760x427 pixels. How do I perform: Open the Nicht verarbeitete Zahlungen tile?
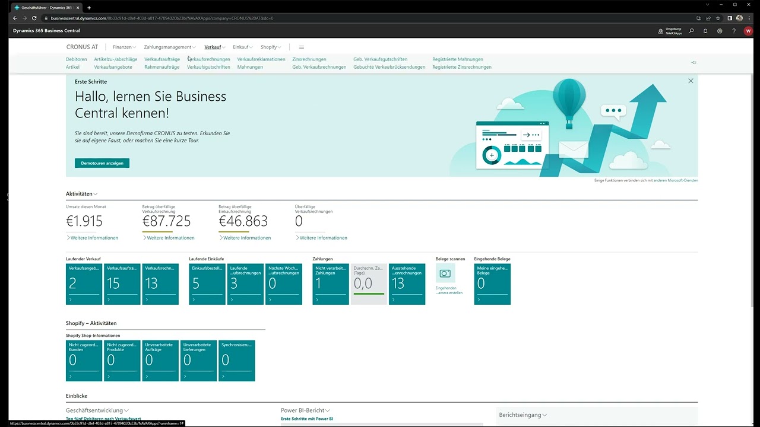331,284
